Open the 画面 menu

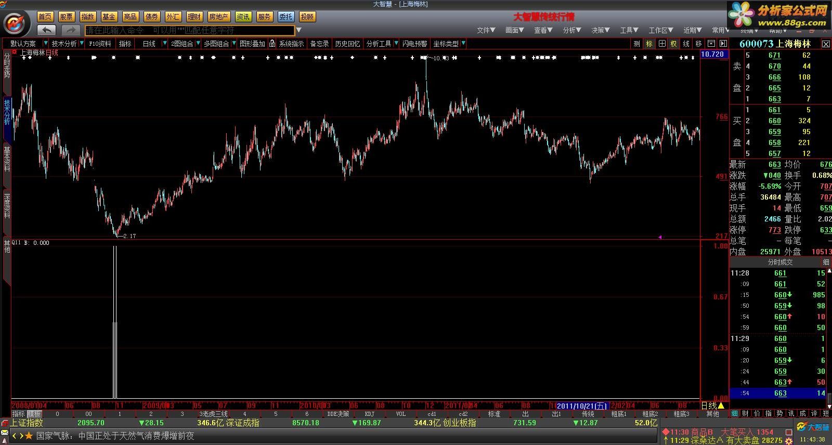pos(515,30)
